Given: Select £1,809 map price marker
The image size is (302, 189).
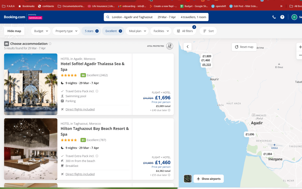Looking at the screenshot, I should pos(207,56).
